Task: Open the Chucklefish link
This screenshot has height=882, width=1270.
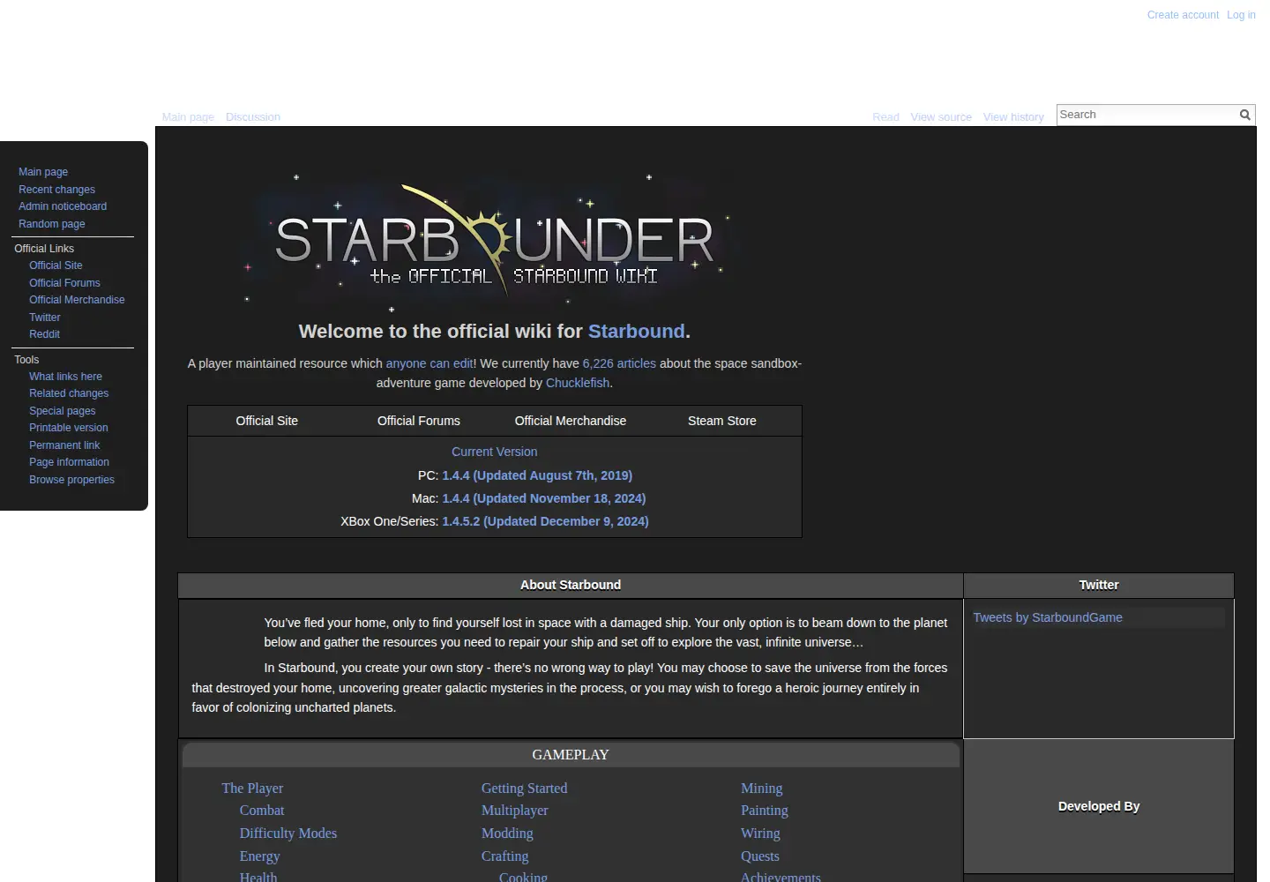Action: tap(578, 383)
